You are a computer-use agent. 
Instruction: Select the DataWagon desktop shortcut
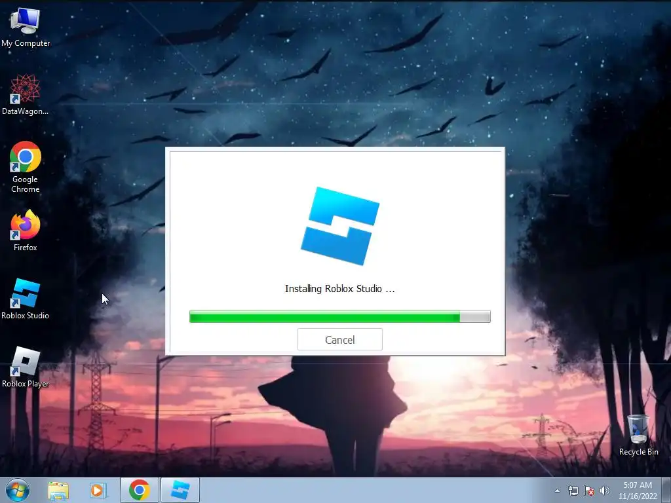[26, 94]
